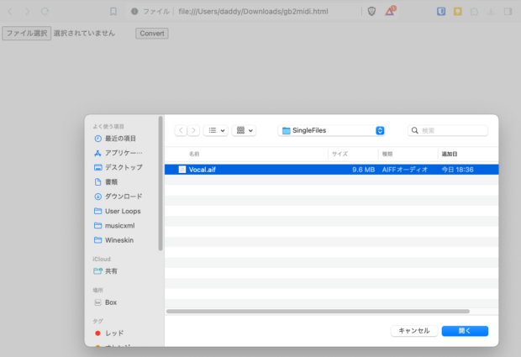Open 最近の項目 in the sidebar
The image size is (521, 357).
120,139
